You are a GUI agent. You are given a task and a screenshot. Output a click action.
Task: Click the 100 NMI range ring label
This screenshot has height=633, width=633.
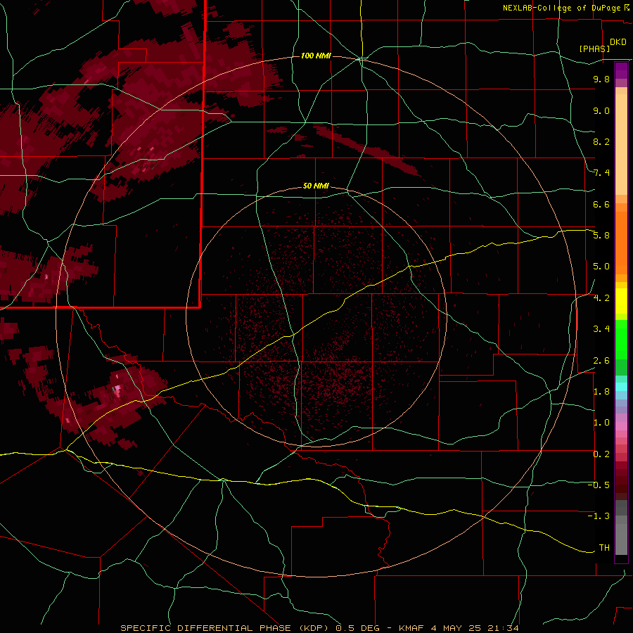click(x=316, y=56)
